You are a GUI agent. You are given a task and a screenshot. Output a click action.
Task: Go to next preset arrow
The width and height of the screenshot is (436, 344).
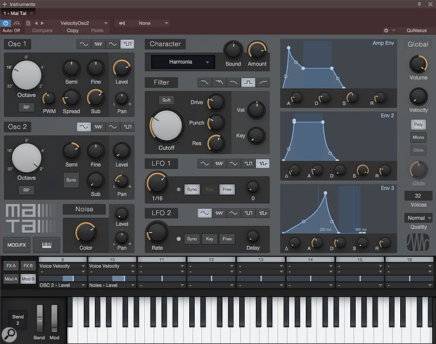[x=42, y=23]
